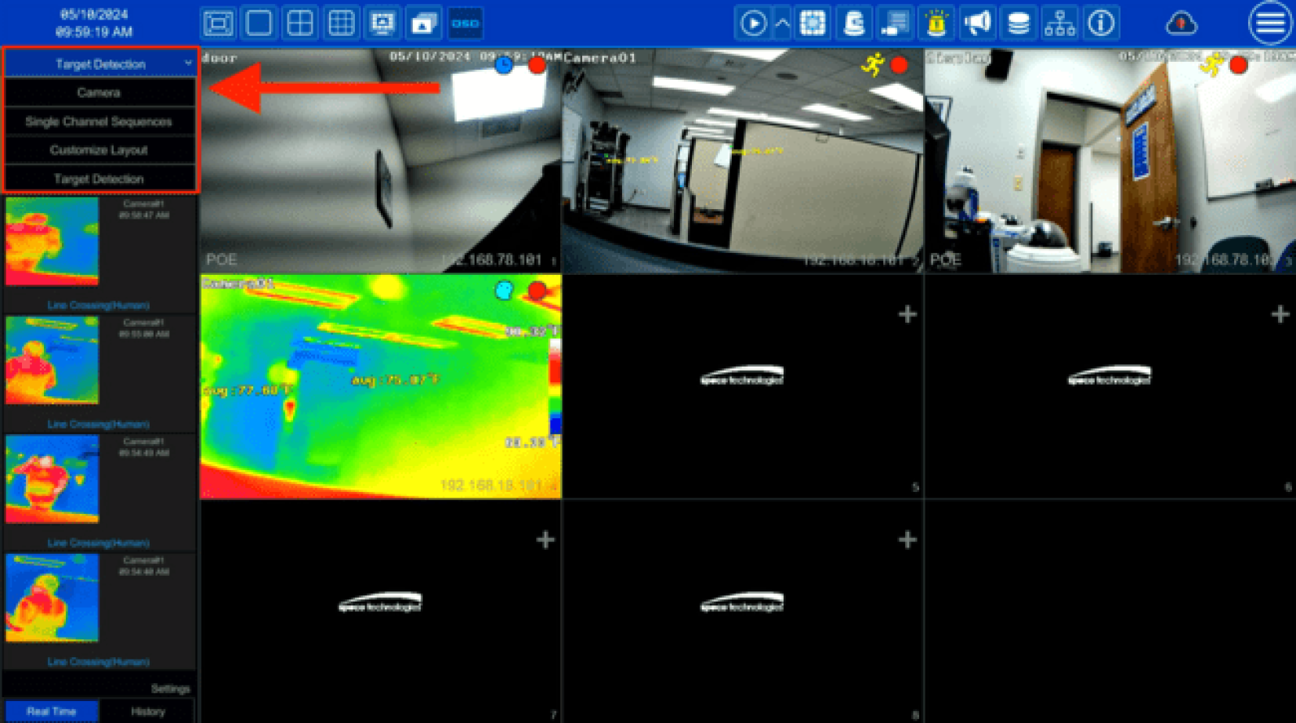Screen dimensions: 1296x723
Task: Expand the arrow next to the play button
Action: [x=782, y=23]
